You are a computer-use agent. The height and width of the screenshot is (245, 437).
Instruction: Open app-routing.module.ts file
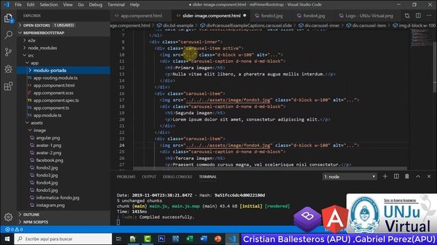55,78
